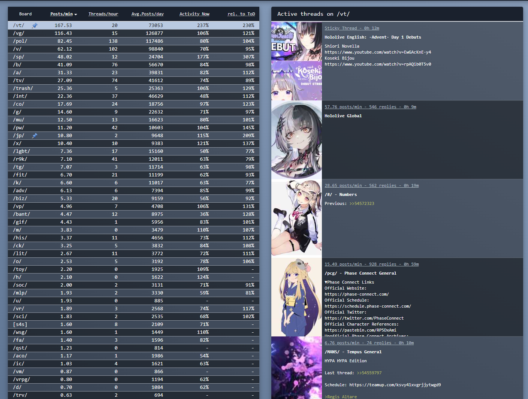
Task: Open the 15.49 posts/min Phase Connect link
Action: point(372,264)
